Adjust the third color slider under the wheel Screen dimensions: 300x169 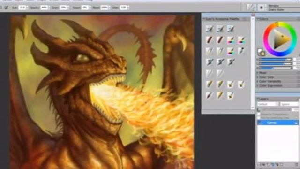pos(276,68)
